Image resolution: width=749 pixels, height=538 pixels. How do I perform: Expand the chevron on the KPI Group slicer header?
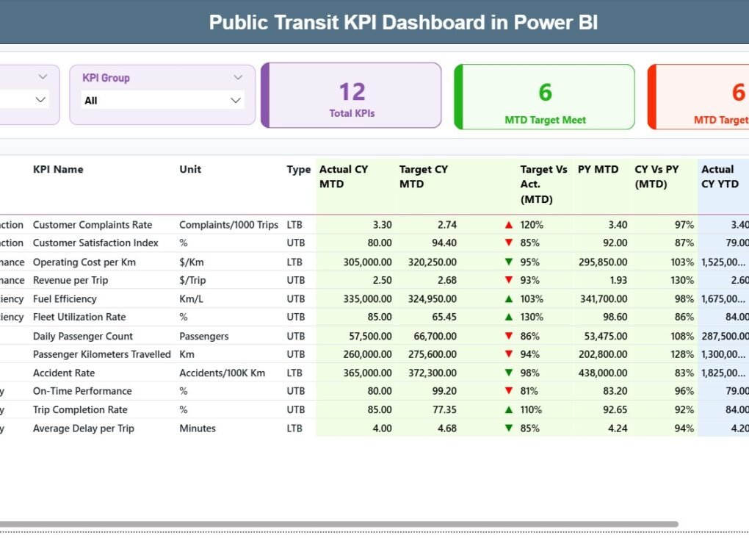coord(237,77)
